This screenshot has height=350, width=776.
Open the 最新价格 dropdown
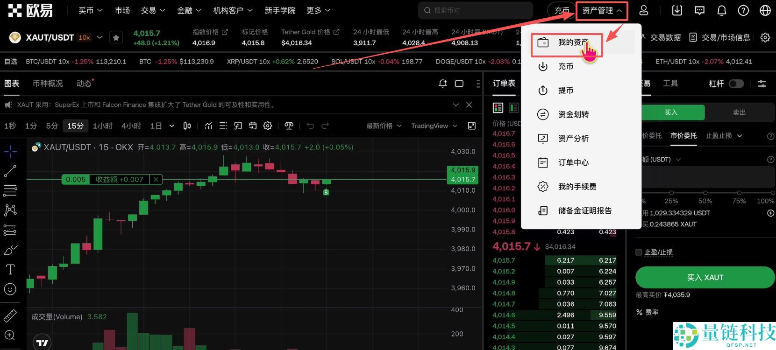(x=384, y=126)
